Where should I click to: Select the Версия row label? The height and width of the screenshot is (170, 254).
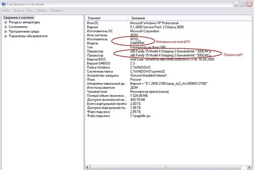point(92,27)
